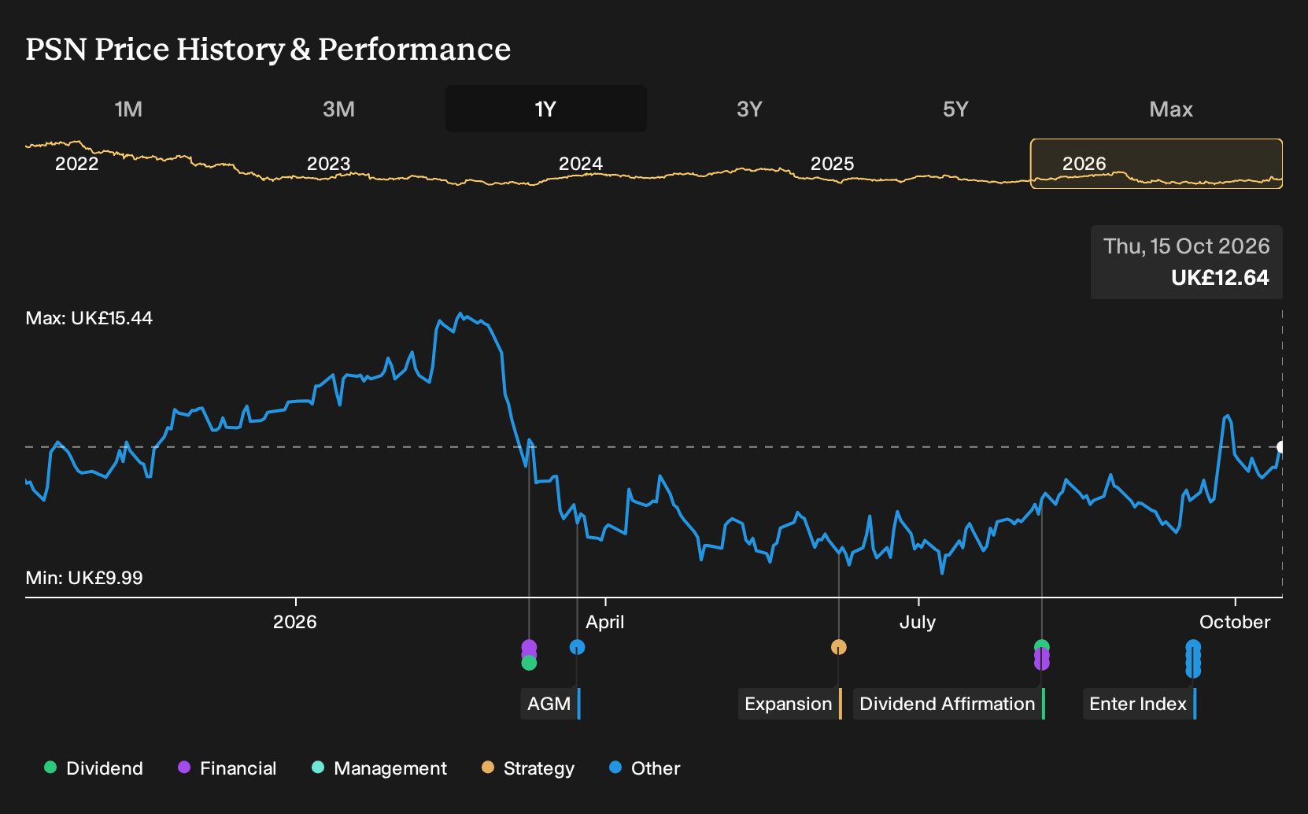The image size is (1308, 814).
Task: Choose the 1Y range tab
Action: (x=546, y=109)
